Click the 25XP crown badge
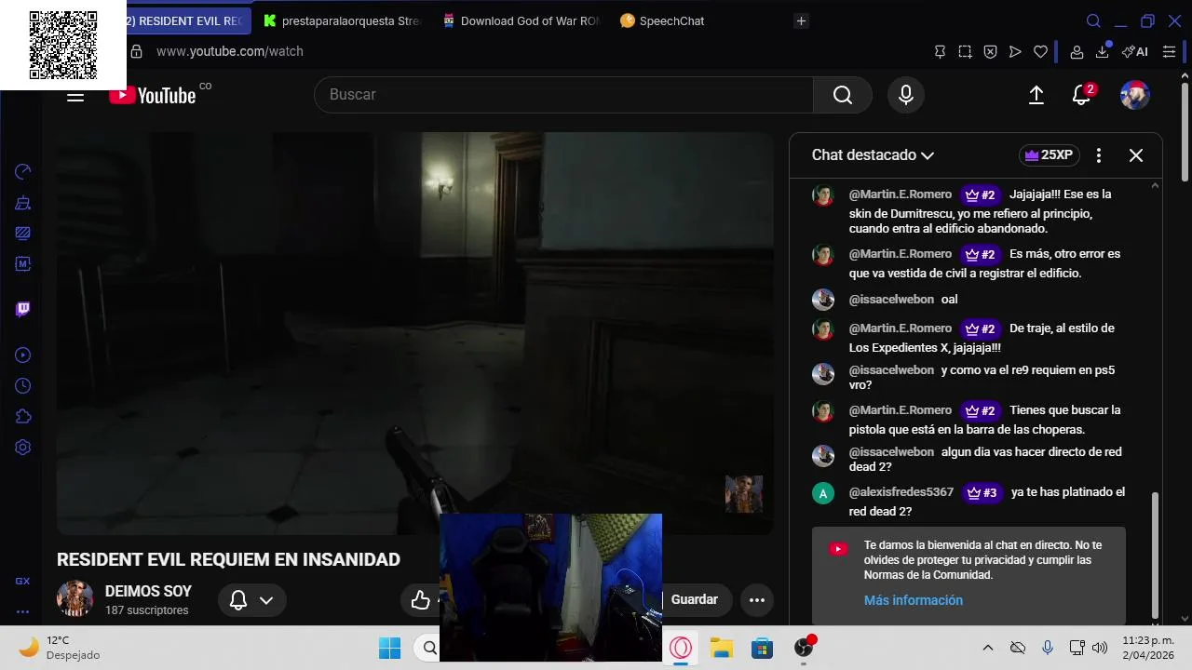 pos(1049,155)
